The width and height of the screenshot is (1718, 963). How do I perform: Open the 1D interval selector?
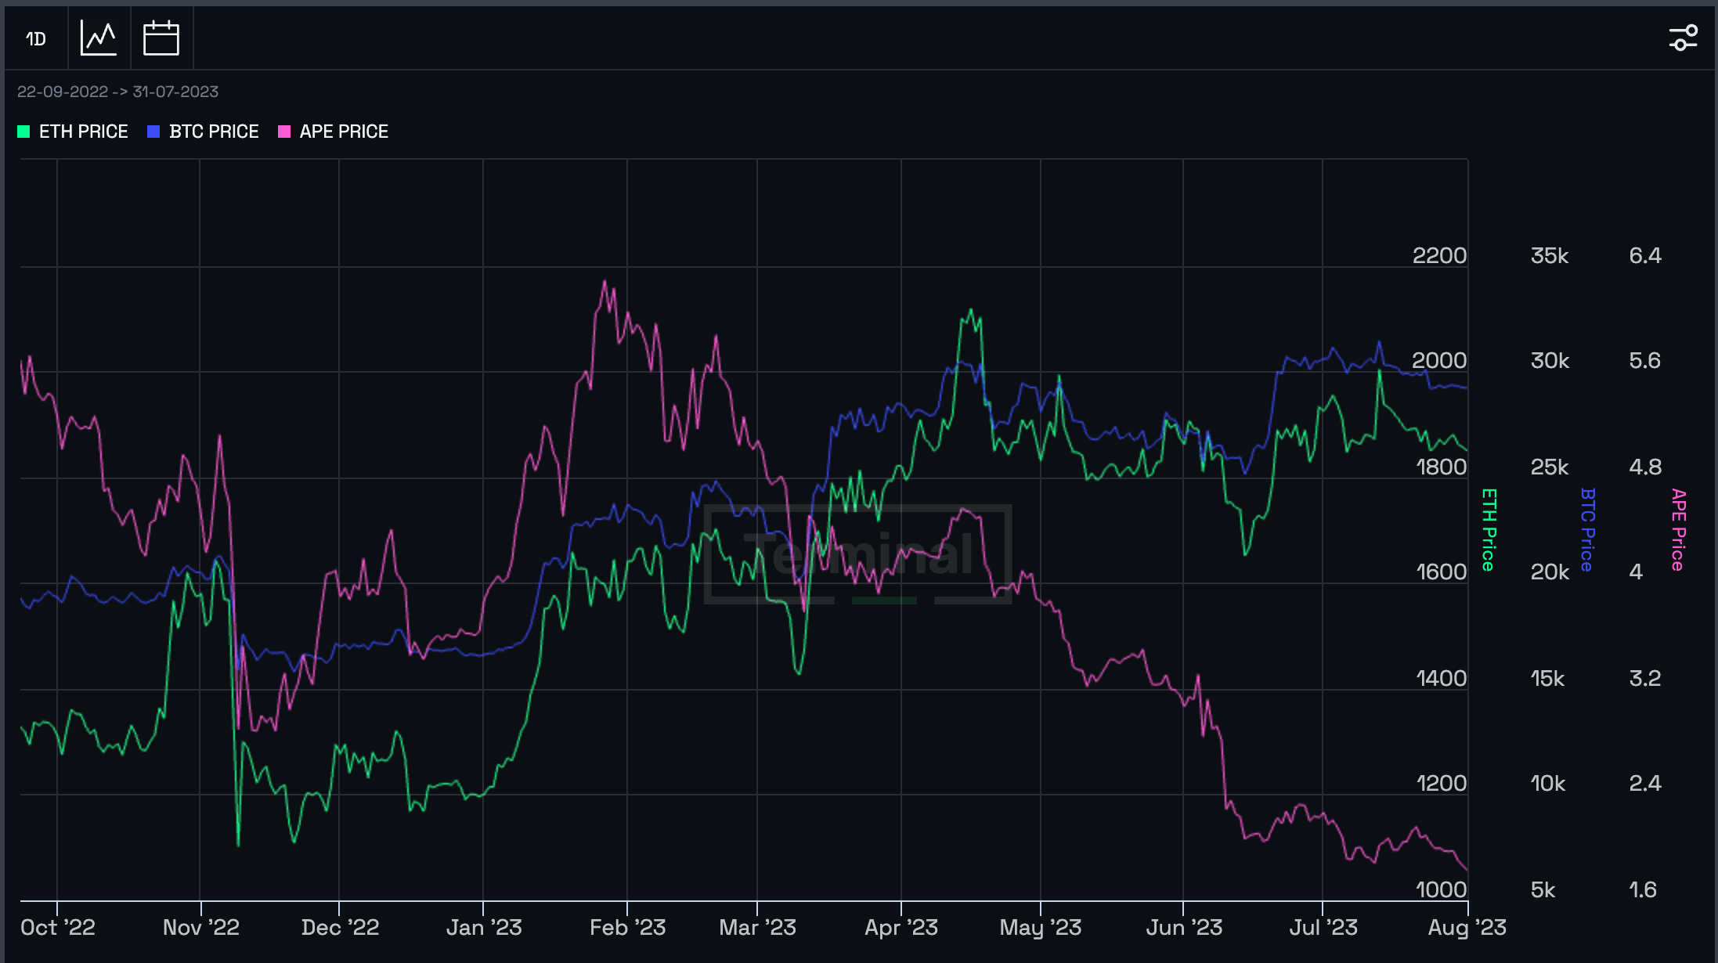(36, 38)
